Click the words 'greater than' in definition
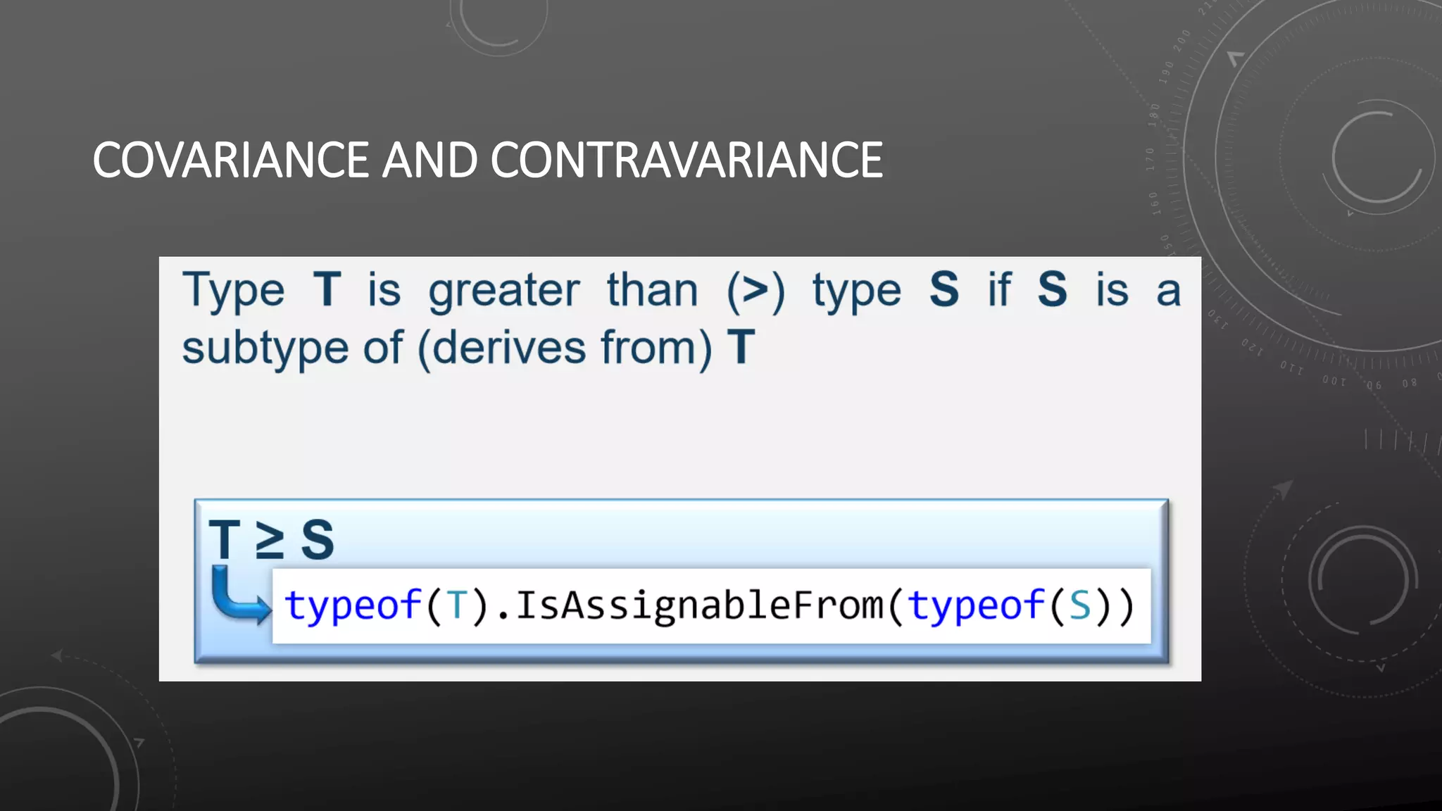 point(563,290)
